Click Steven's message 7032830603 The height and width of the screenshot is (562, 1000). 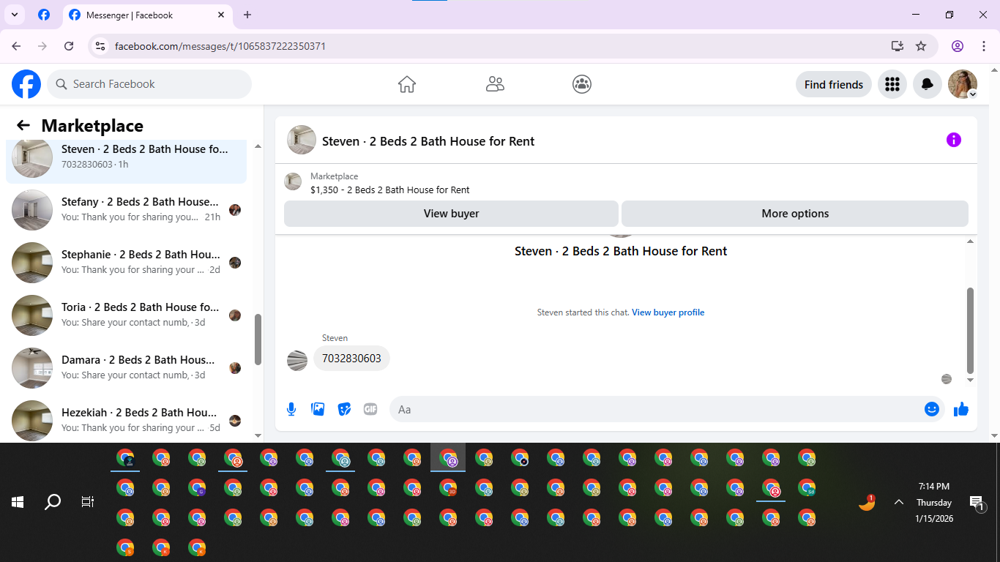pyautogui.click(x=351, y=359)
